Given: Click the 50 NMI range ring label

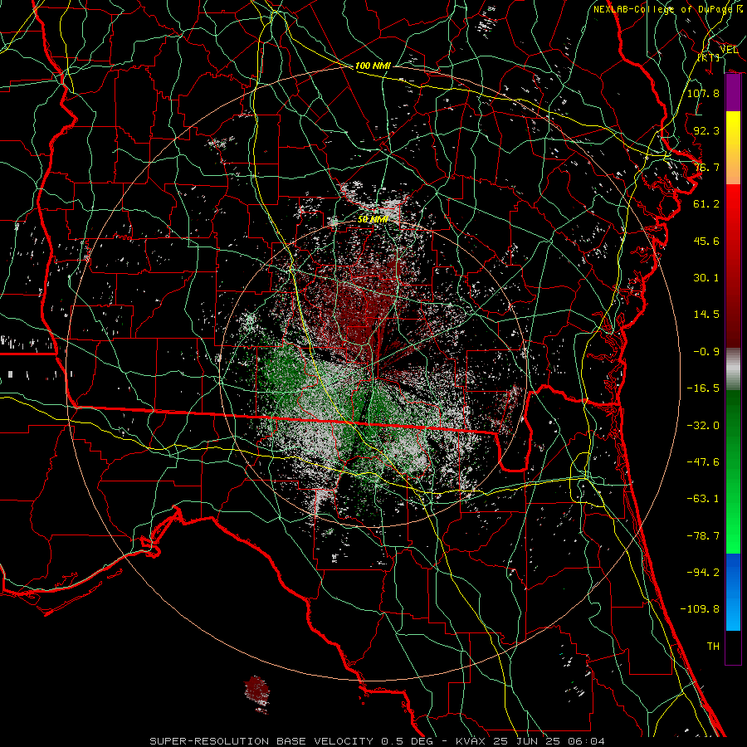Looking at the screenshot, I should click(373, 219).
